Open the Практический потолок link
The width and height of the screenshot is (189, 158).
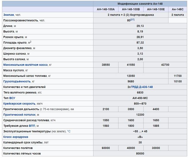20,115
